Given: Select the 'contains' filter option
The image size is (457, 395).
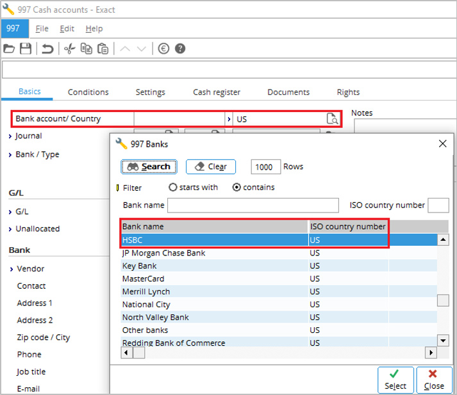Looking at the screenshot, I should pyautogui.click(x=237, y=188).
